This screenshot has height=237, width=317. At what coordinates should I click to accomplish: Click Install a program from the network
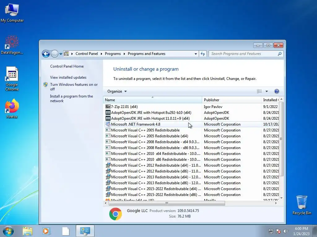coord(72,98)
